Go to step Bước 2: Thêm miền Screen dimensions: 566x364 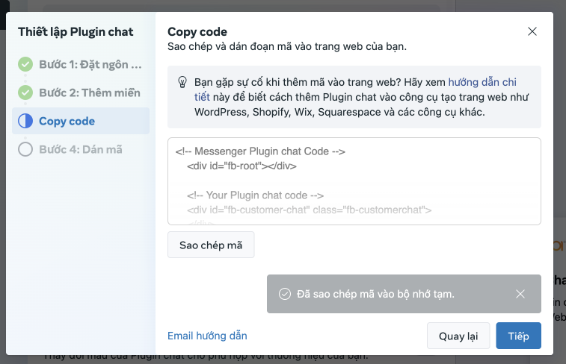coord(90,92)
